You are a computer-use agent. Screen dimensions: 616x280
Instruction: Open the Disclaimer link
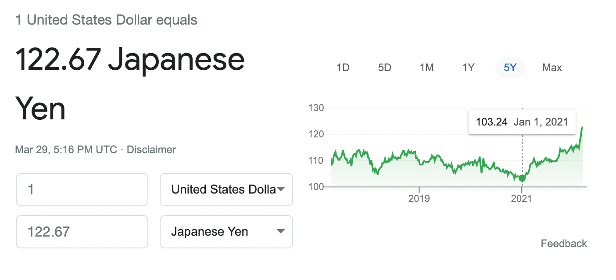(x=151, y=150)
